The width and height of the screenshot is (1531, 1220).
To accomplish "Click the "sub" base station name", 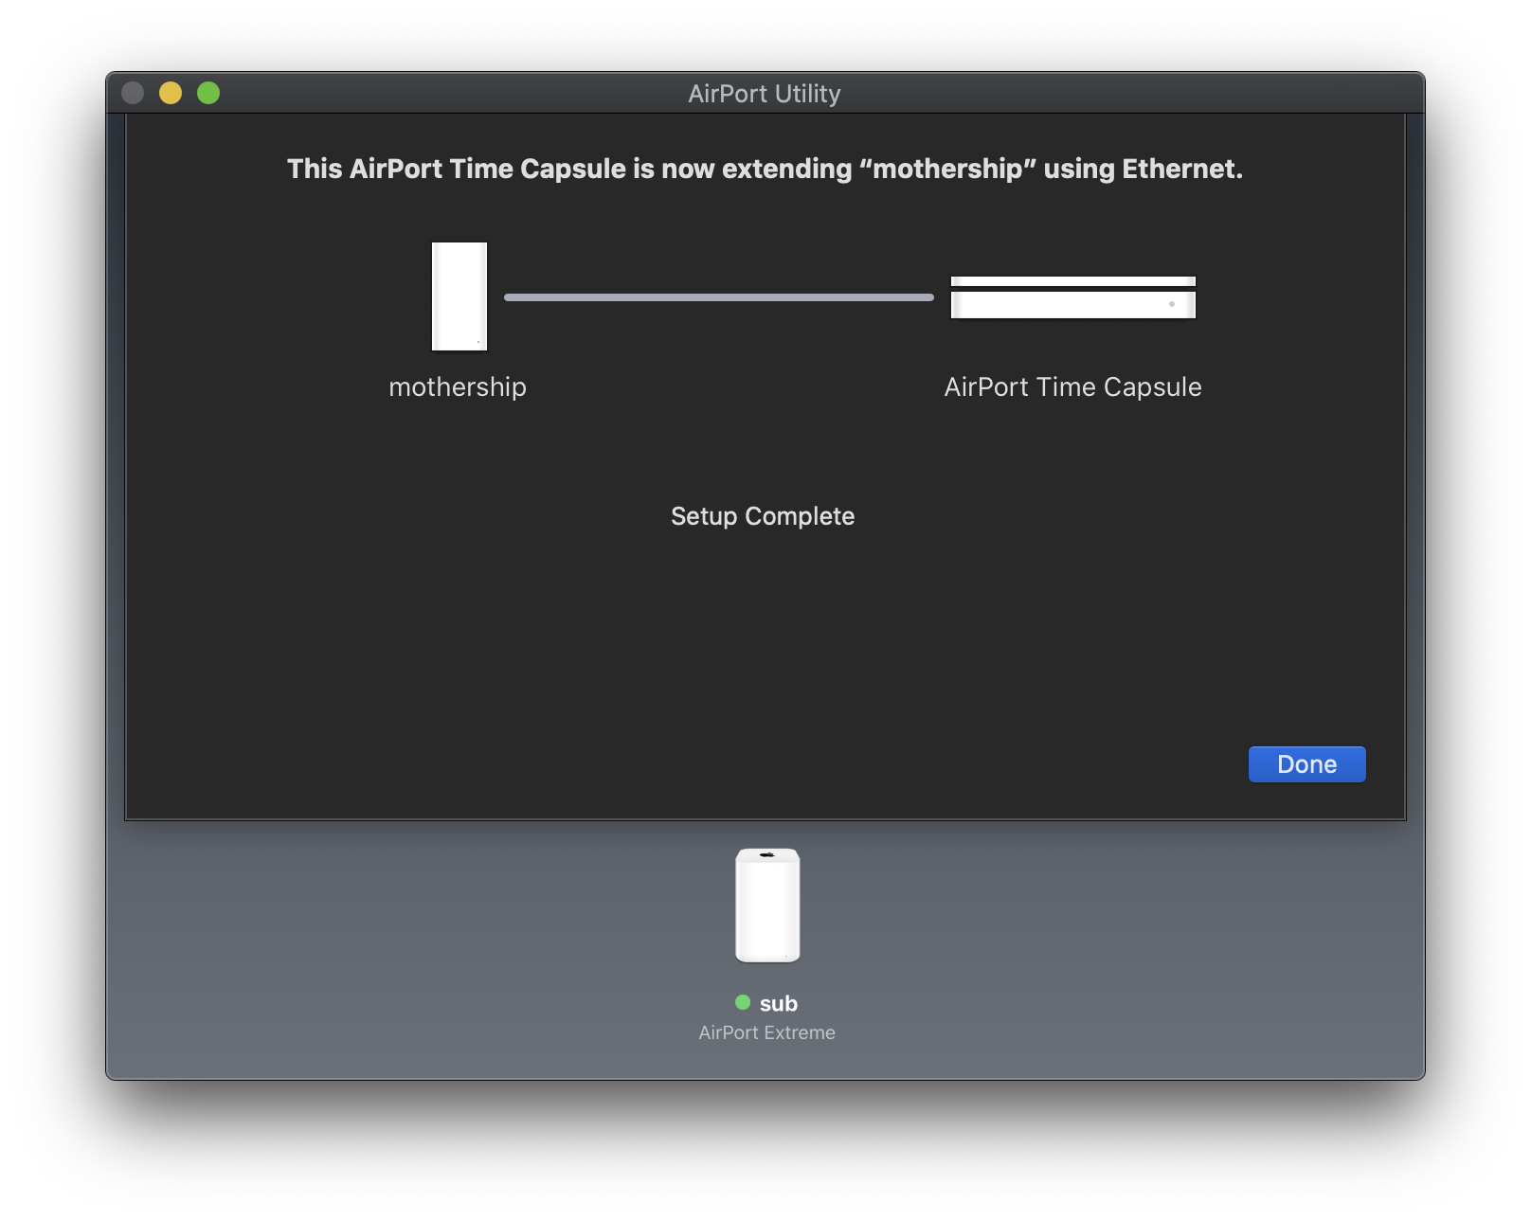I will [x=779, y=1003].
